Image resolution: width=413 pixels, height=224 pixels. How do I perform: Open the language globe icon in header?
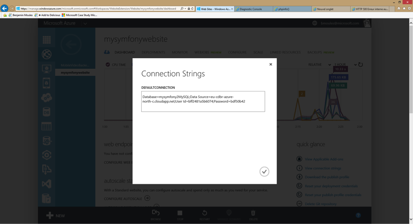315,23
